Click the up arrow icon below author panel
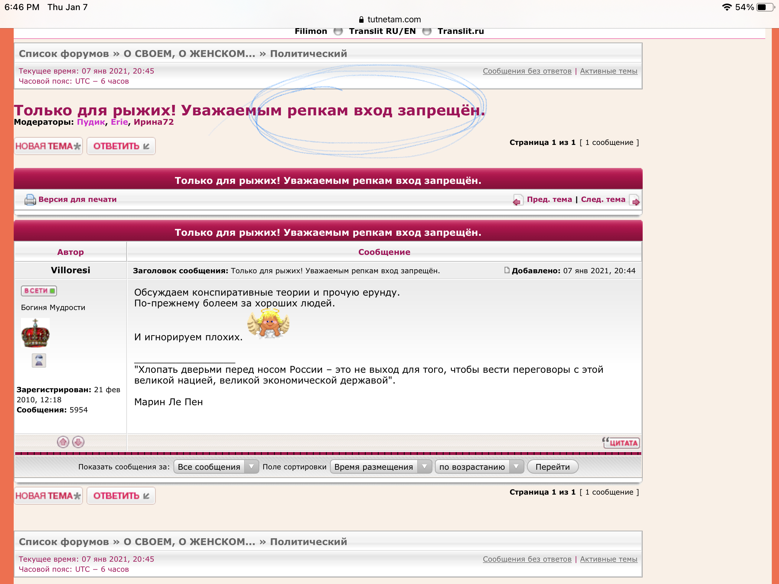The width and height of the screenshot is (779, 584). click(x=63, y=442)
